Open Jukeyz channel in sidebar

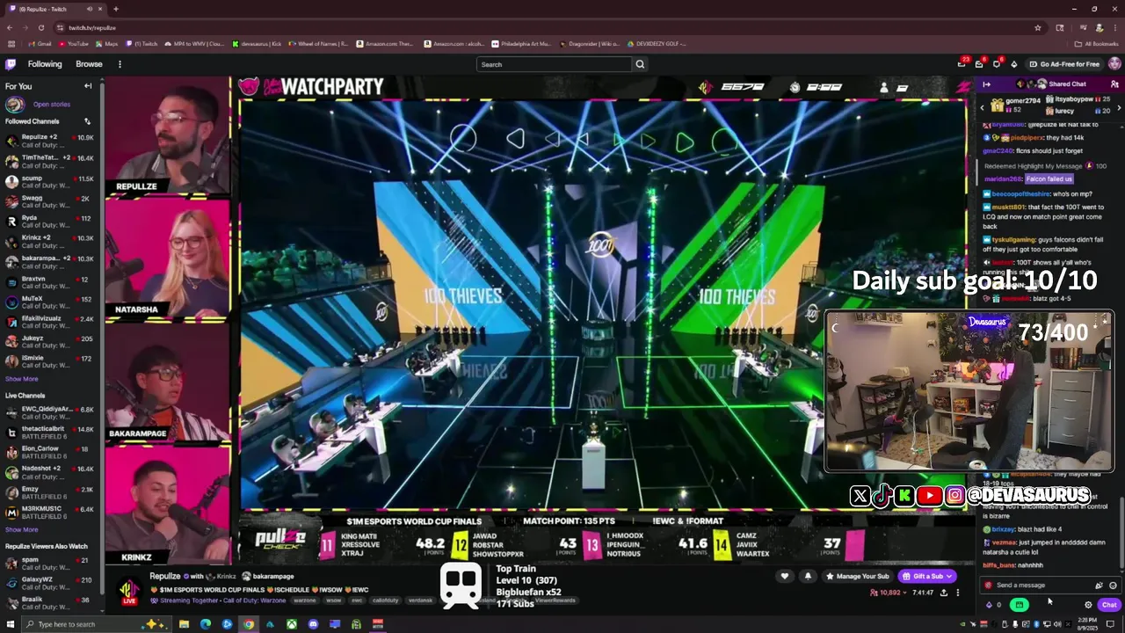50,342
